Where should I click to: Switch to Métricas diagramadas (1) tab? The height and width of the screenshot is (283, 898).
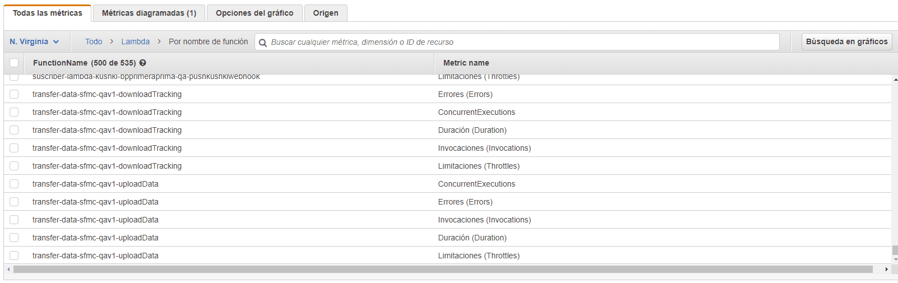pos(149,13)
